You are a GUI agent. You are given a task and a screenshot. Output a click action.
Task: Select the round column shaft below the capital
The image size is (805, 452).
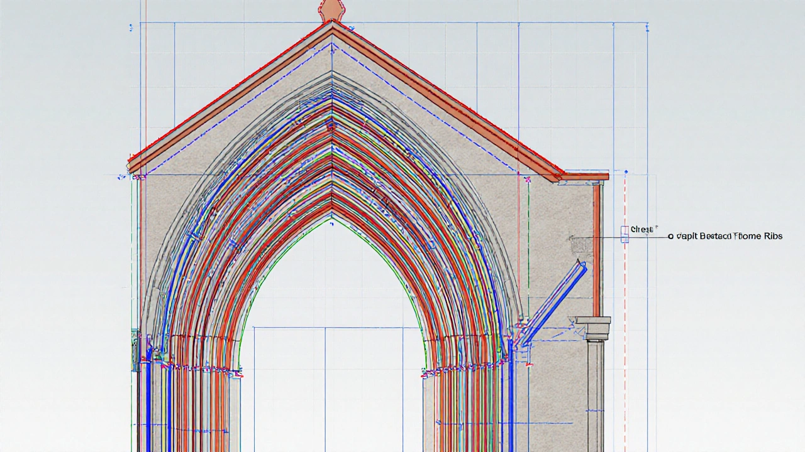coord(595,395)
